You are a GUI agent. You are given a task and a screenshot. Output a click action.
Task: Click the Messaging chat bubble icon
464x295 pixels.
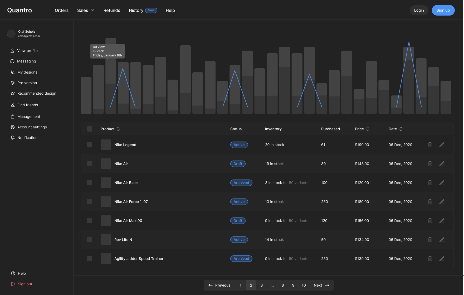12,61
